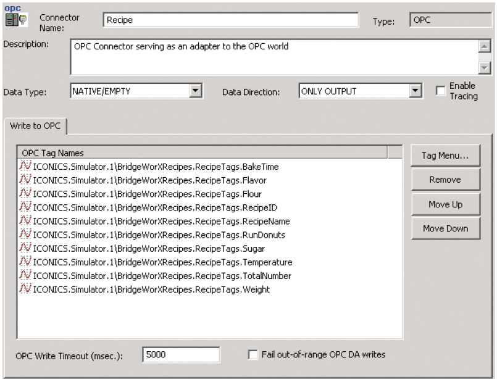This screenshot has width=497, height=379.
Task: Click the tag icon beside Weight
Action: point(25,288)
